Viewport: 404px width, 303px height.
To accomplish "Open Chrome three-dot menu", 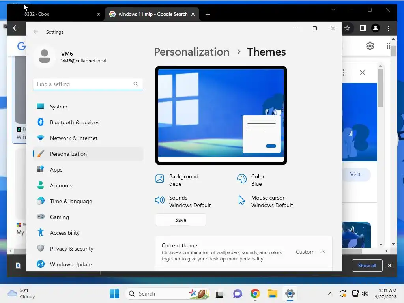I will [x=388, y=28].
